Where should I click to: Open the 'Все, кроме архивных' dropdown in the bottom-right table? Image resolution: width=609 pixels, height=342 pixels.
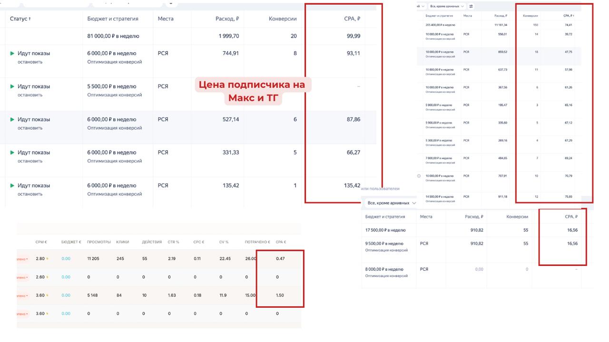point(391,203)
